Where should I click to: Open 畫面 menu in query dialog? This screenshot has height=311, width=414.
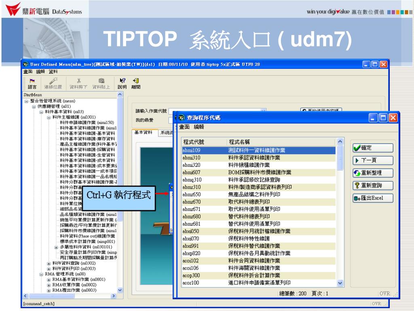click(x=184, y=127)
